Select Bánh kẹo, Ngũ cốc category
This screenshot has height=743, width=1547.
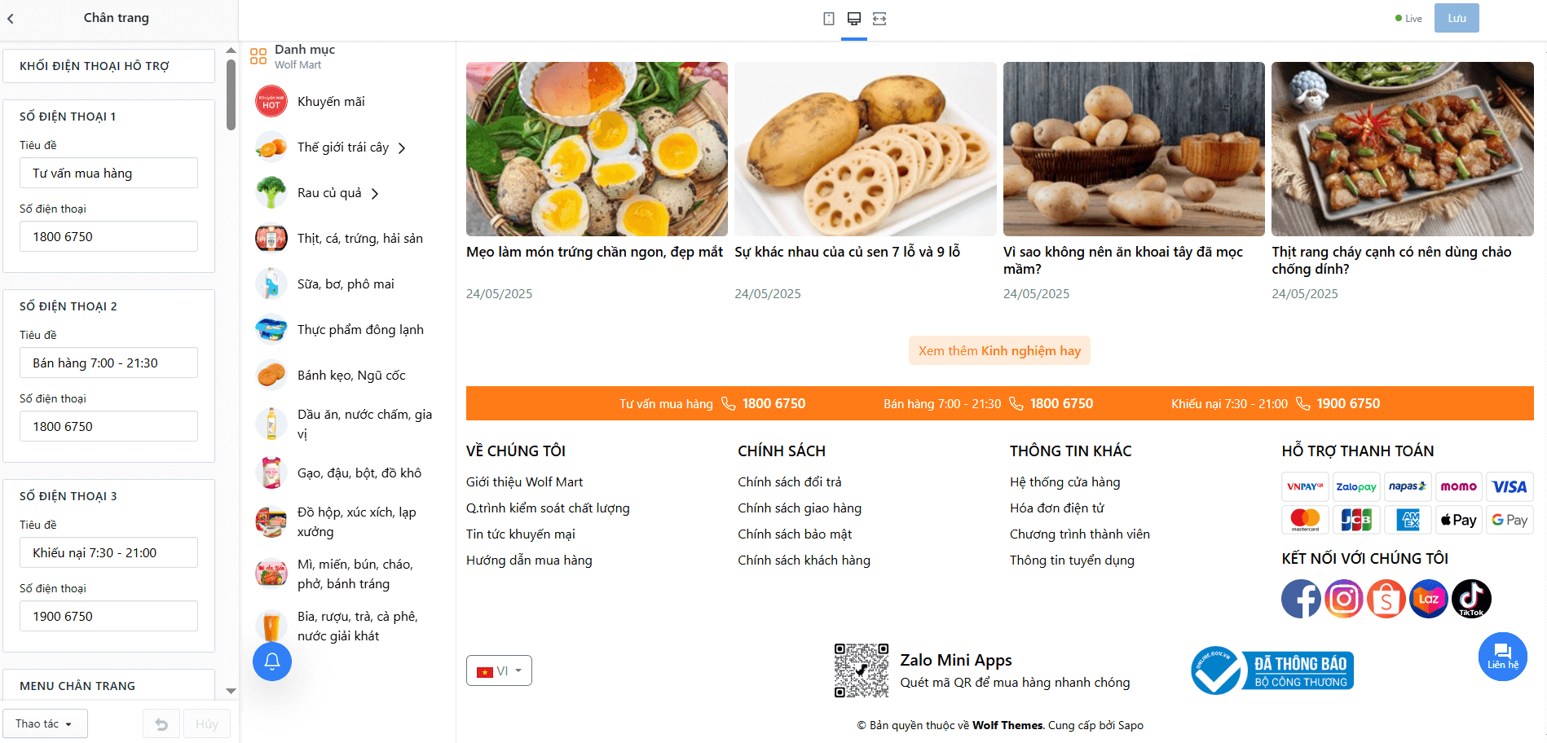[351, 376]
